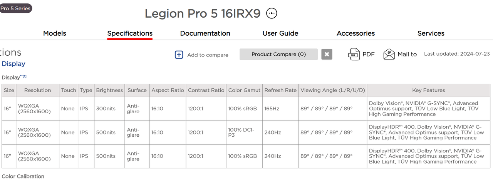Select the Accessories tab
Viewport: 493px width, 182px height.
pyautogui.click(x=355, y=33)
